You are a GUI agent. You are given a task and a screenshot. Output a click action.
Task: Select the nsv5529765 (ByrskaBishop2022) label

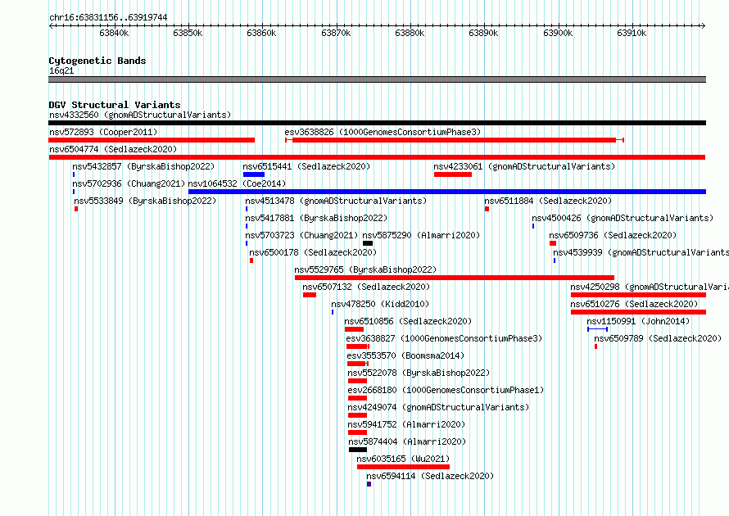(365, 269)
